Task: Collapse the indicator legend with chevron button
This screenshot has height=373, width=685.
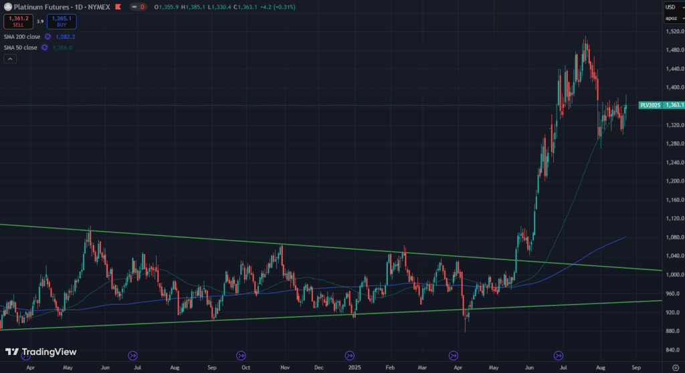Action: pyautogui.click(x=10, y=59)
